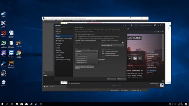Viewport: 189px width, 106px height.
Task: Click the Add a Game link in Steam
Action: click(75, 84)
